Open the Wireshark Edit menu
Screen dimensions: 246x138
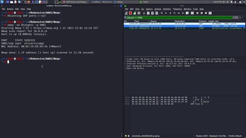[x=131, y=9]
